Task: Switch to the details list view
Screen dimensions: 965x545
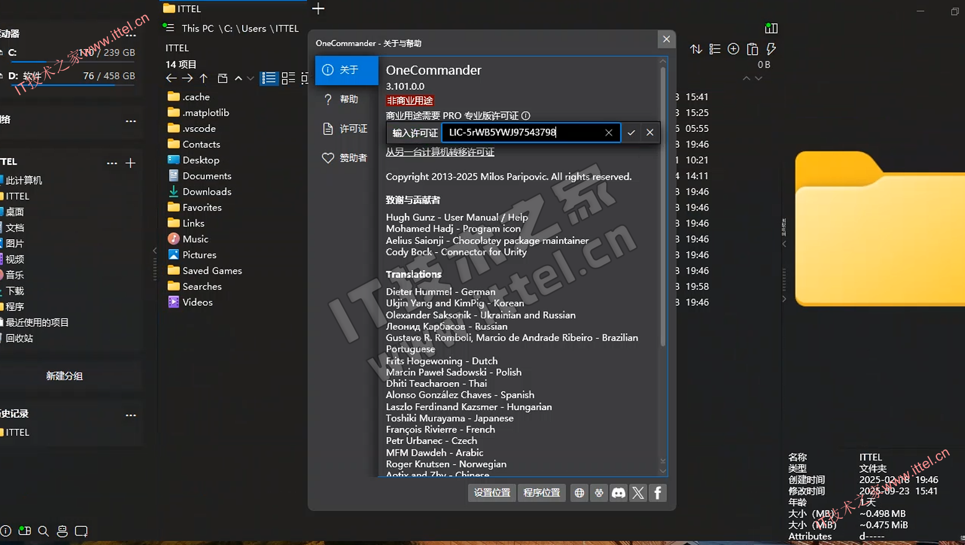Action: click(269, 78)
